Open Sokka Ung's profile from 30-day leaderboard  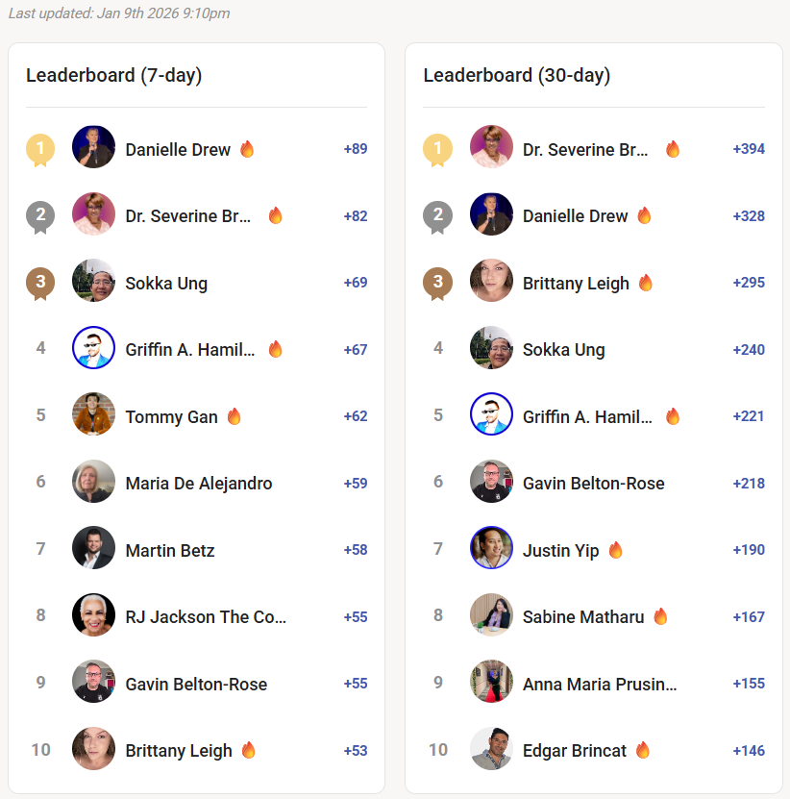pyautogui.click(x=563, y=350)
